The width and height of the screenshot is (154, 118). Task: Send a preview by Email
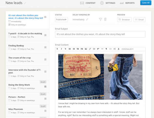click(x=139, y=20)
